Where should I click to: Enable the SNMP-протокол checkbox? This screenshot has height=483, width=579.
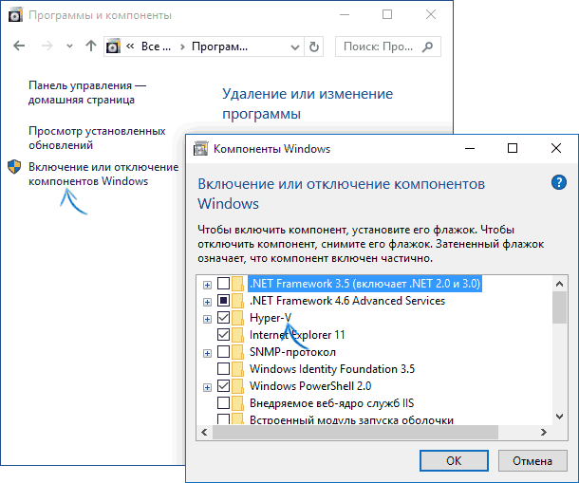pos(223,351)
